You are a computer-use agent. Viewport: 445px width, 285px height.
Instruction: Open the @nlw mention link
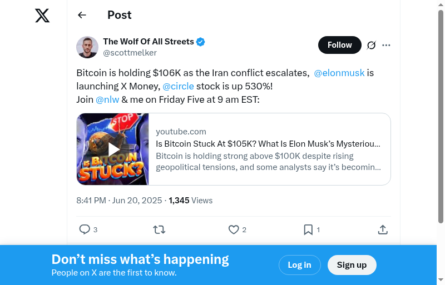click(x=107, y=99)
